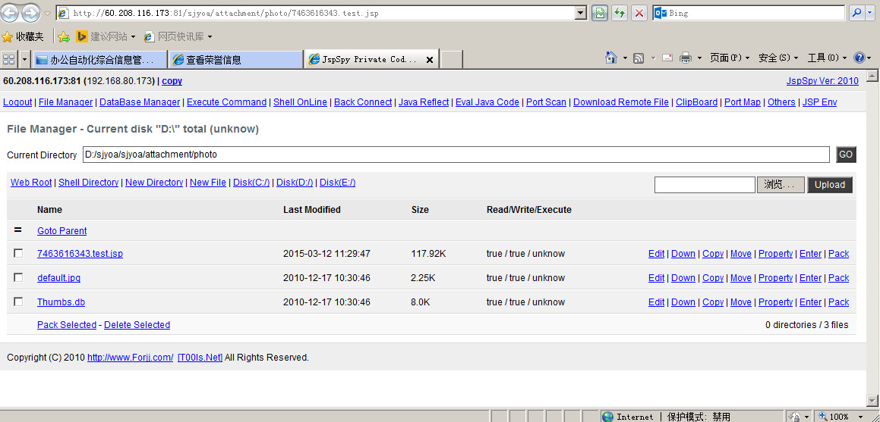Open the Port Scan menu link
Viewport: 880px width, 422px height.
pyautogui.click(x=546, y=102)
